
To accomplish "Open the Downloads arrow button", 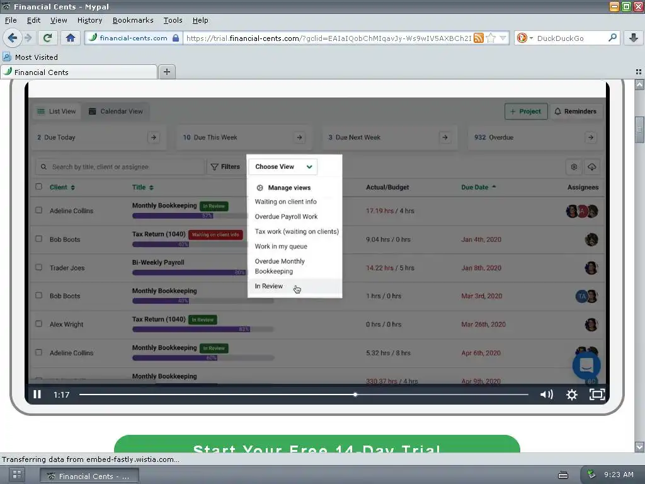I will tap(634, 38).
